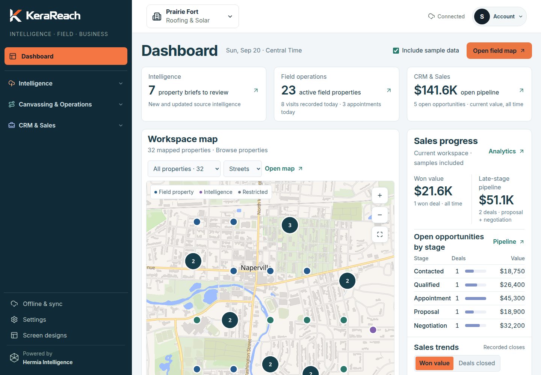
Task: Click the Connected cloud status icon
Action: pos(431,16)
